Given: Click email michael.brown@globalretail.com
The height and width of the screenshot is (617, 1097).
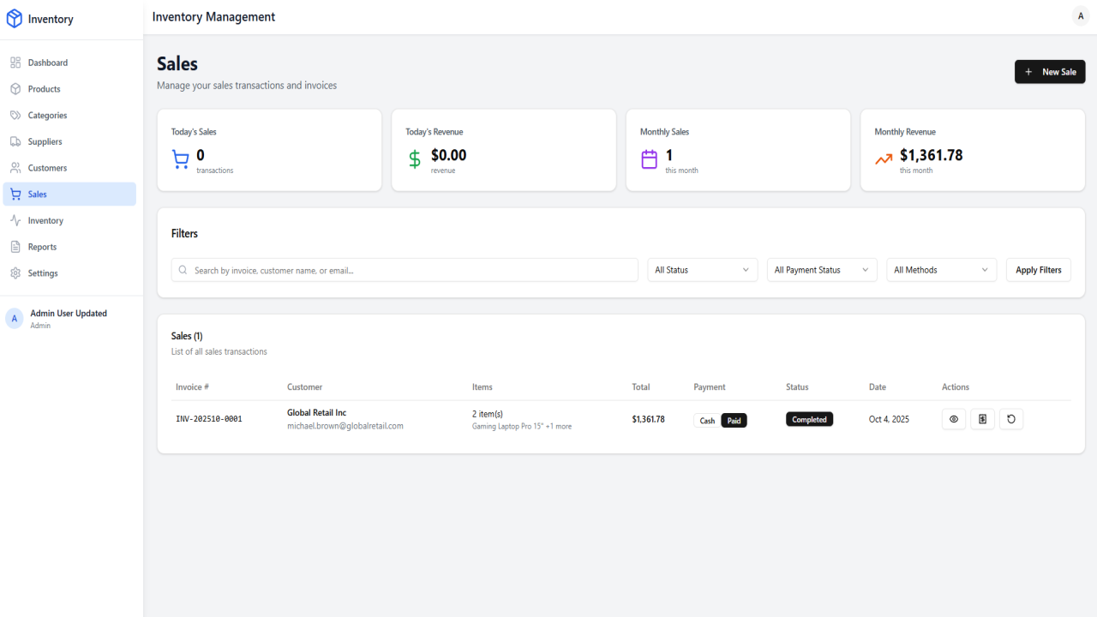Looking at the screenshot, I should (x=345, y=426).
